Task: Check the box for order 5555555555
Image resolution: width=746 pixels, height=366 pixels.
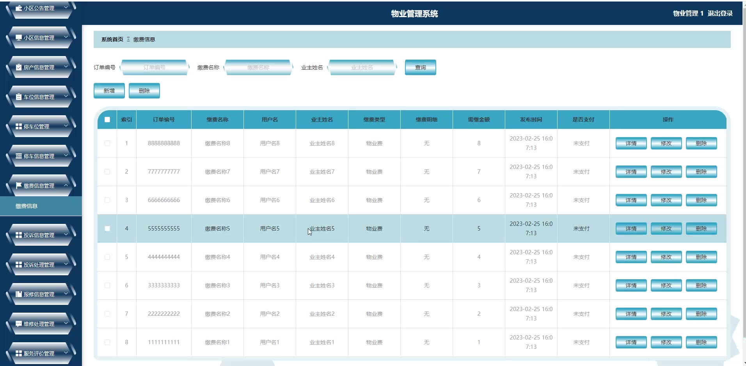Action: point(107,229)
